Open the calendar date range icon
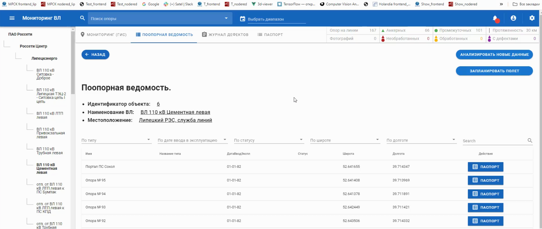This screenshot has height=229, width=542. [x=242, y=19]
